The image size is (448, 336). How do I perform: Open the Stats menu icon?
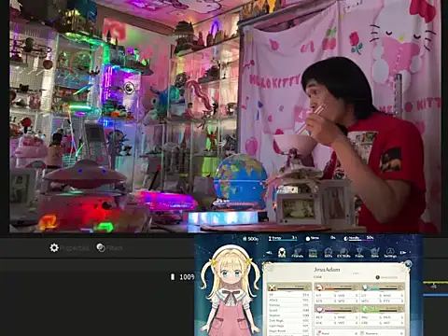(282, 252)
